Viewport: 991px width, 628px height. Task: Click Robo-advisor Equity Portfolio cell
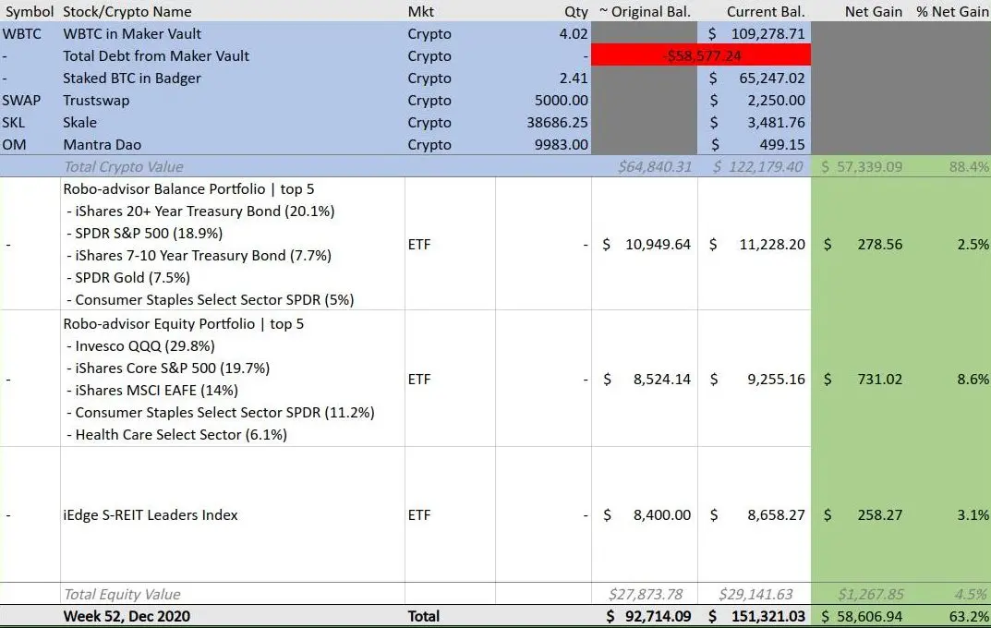233,379
